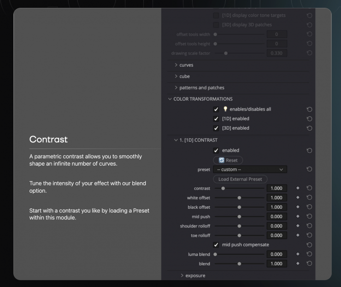The height and width of the screenshot is (287, 341).
Task: Click the keyframe diamond next to blend
Action: (x=298, y=264)
